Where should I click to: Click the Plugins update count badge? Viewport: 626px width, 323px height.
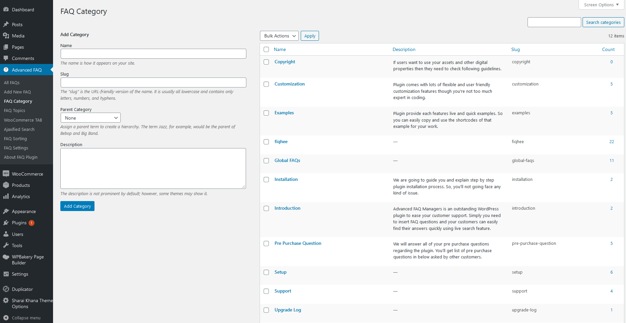click(31, 223)
